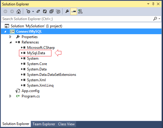Expand the Program.cs node arrow
The height and width of the screenshot is (128, 163).
tap(10, 96)
